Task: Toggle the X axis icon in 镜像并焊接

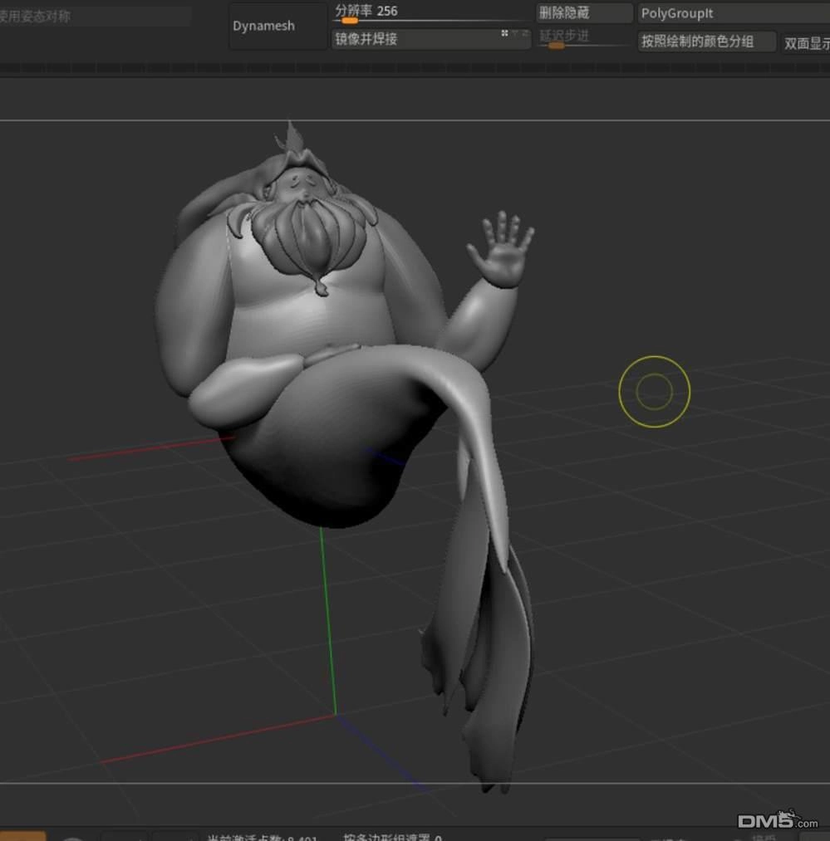Action: [504, 33]
